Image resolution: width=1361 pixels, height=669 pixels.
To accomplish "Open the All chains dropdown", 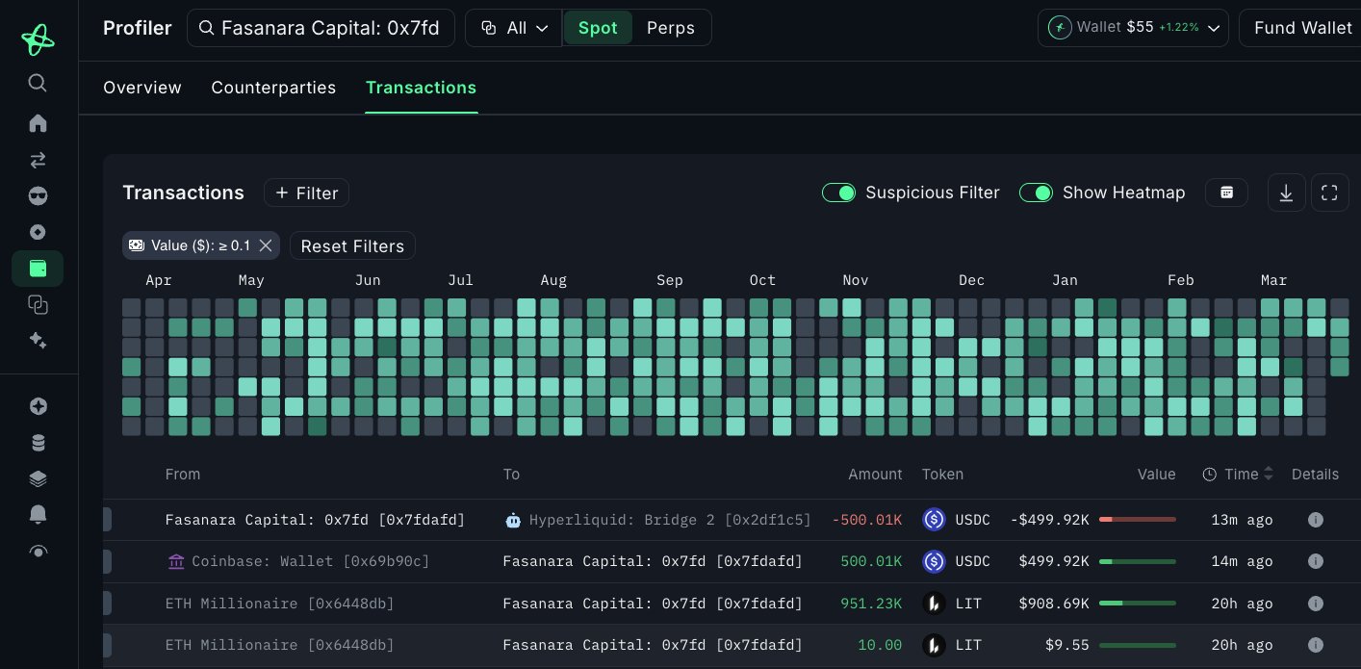I will (514, 28).
